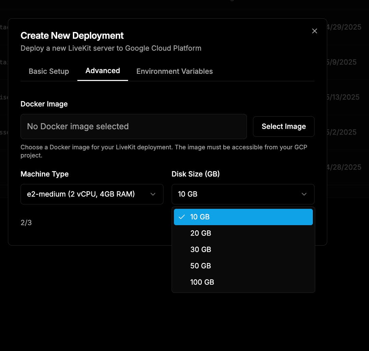The image size is (369, 351).
Task: Select the Advanced tab
Action: (102, 71)
